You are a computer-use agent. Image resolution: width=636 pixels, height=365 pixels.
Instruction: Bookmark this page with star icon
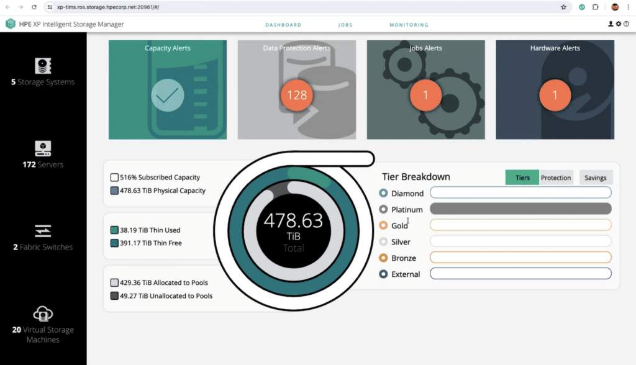pyautogui.click(x=563, y=7)
